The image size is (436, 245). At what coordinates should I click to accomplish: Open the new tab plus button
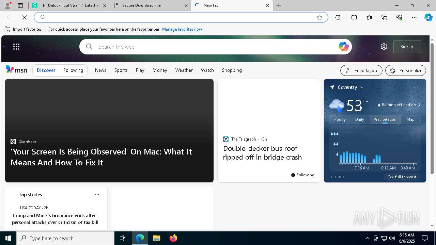click(x=279, y=5)
